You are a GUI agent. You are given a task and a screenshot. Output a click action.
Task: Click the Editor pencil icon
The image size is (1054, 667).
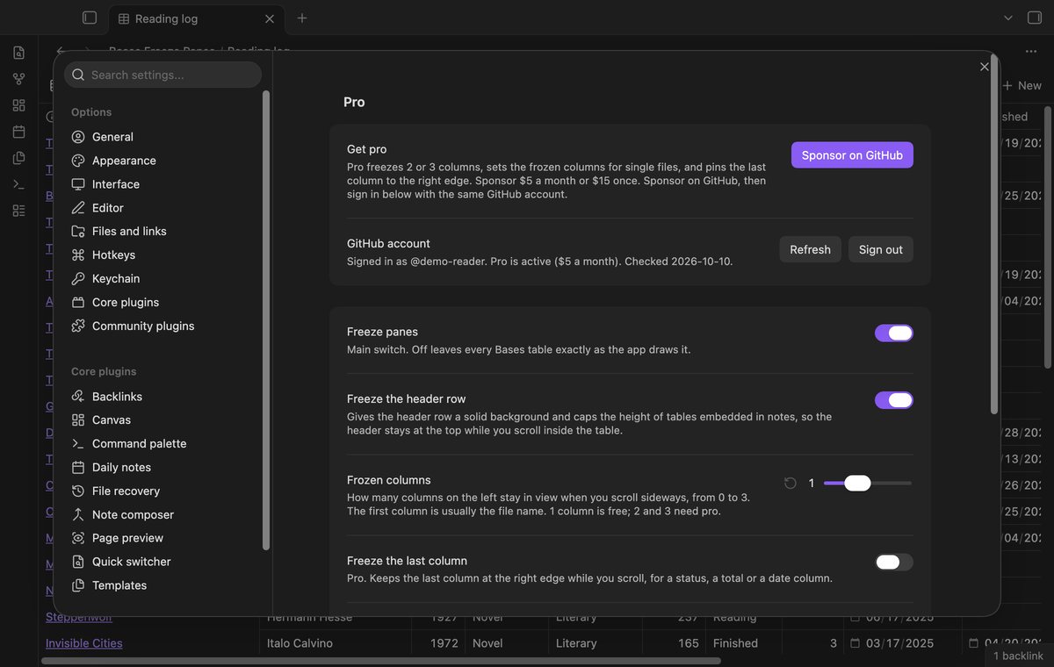(78, 208)
